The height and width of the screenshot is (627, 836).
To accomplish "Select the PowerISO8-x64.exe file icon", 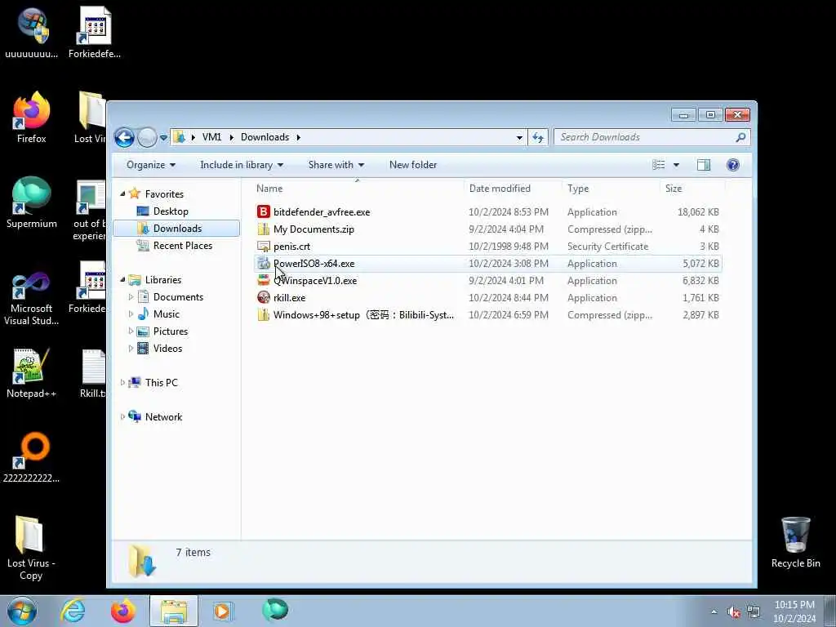I will [x=264, y=264].
